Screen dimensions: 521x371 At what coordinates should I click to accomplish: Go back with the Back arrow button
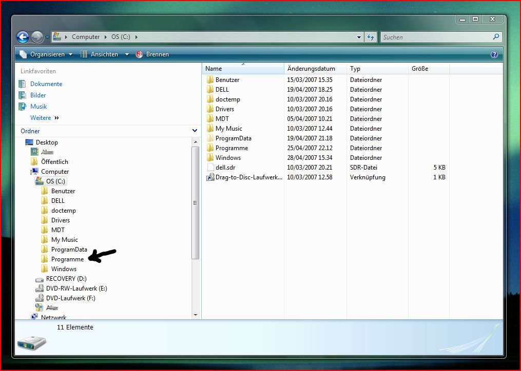(23, 37)
